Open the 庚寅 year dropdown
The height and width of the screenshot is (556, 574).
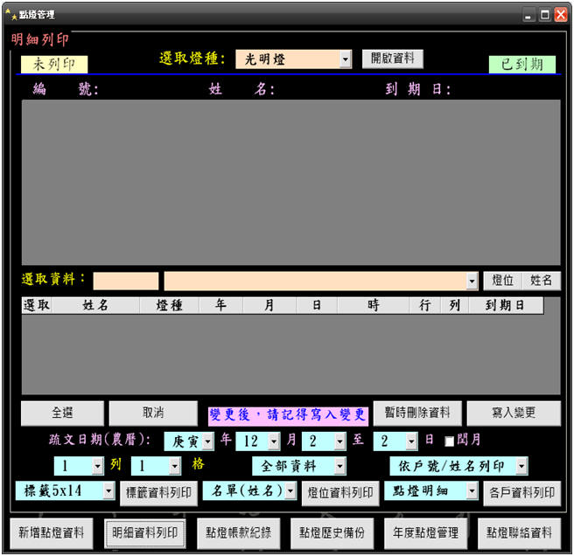pos(208,441)
